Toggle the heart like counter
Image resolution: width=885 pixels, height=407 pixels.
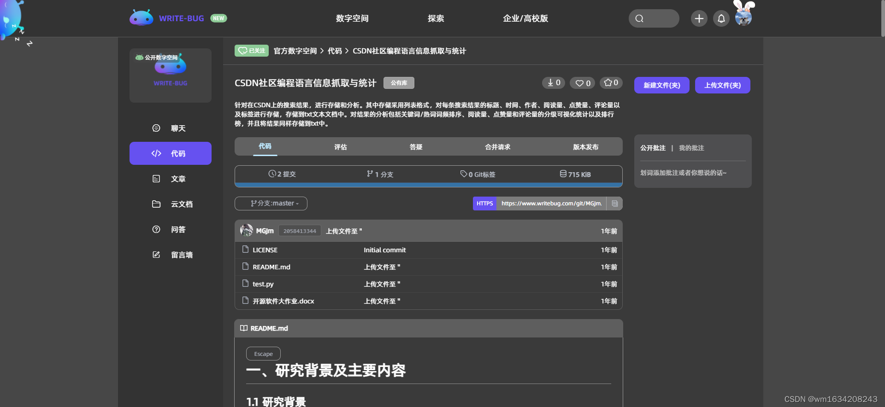[583, 83]
